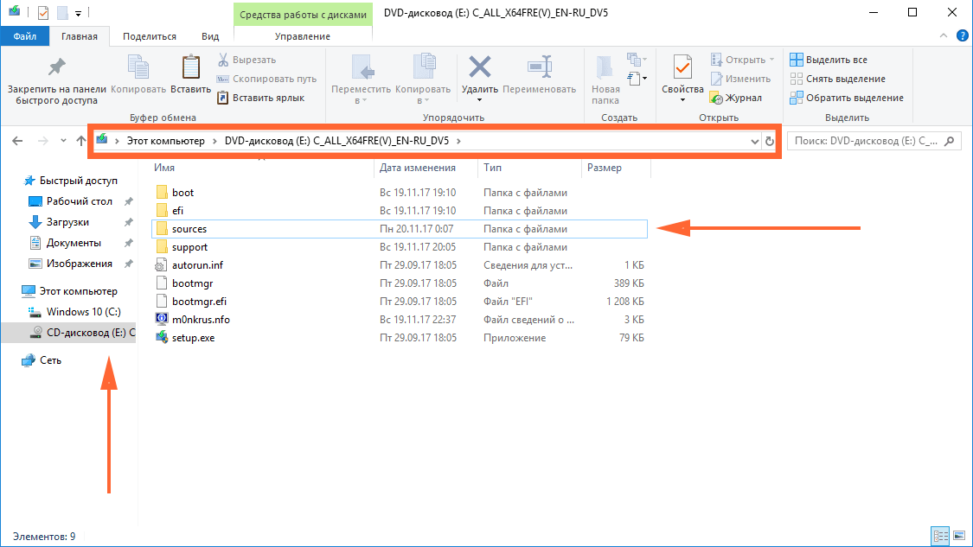Click Copy path (Скопировать путь)
Image resolution: width=973 pixels, height=547 pixels.
(x=266, y=79)
